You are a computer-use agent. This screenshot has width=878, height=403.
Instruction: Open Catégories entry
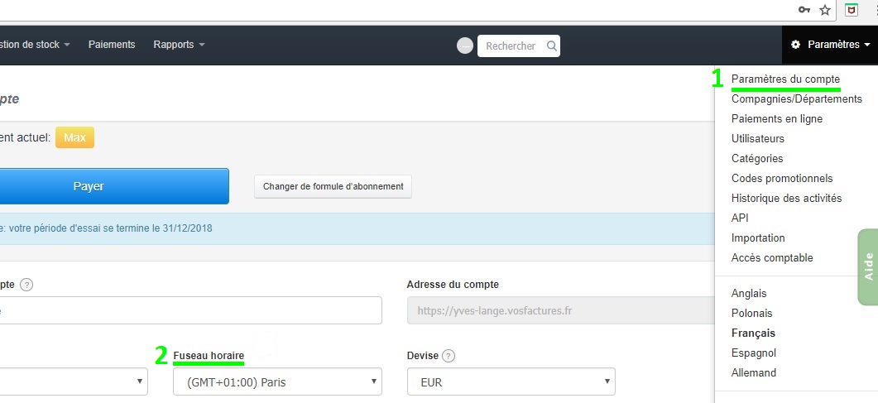757,158
